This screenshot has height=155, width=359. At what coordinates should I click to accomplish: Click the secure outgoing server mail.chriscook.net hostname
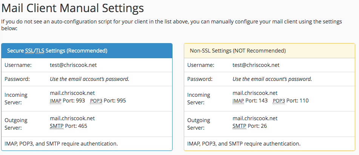pyautogui.click(x=72, y=118)
